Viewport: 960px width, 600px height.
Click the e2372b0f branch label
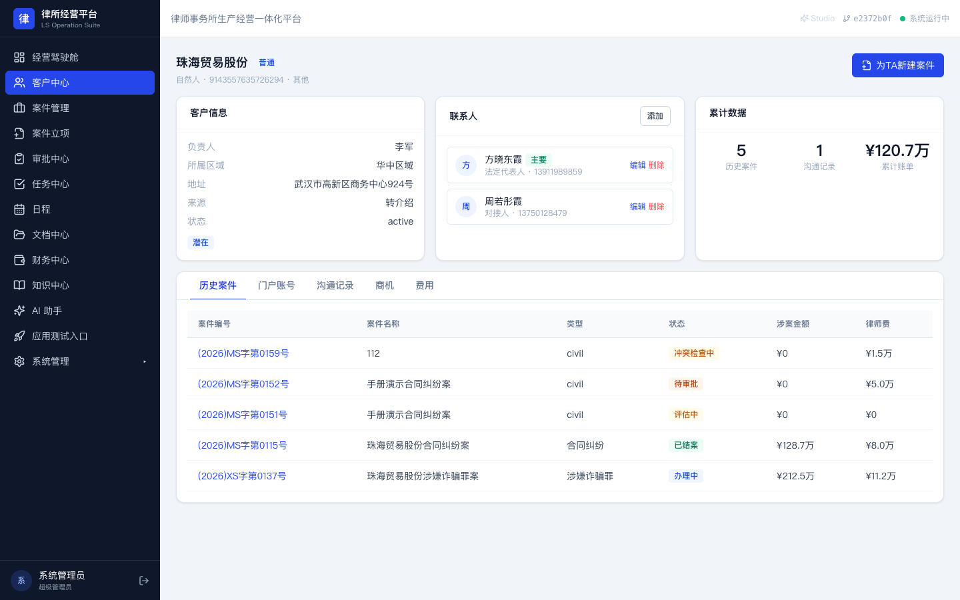point(867,19)
